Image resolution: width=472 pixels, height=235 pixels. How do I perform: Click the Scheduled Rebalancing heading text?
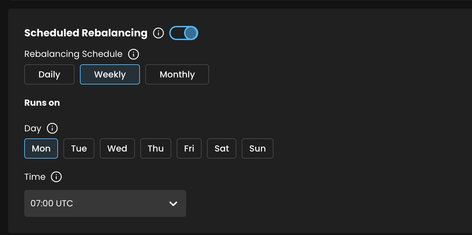coord(86,33)
